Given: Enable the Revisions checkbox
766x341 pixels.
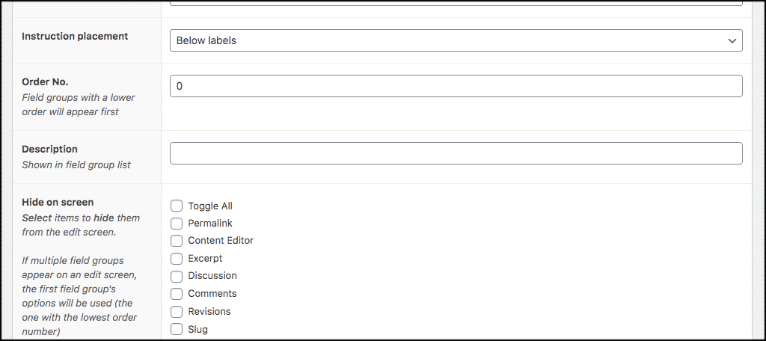Looking at the screenshot, I should (x=177, y=311).
